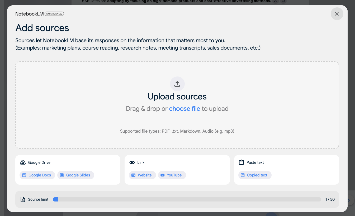Image resolution: width=355 pixels, height=216 pixels.
Task: Click the Add sources title
Action: (x=42, y=28)
